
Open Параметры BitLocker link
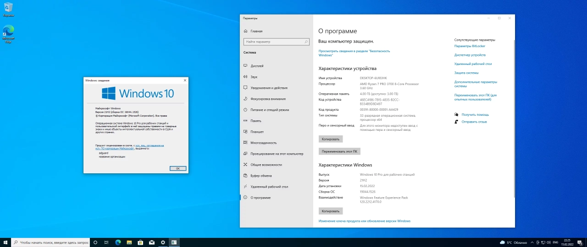click(x=470, y=46)
